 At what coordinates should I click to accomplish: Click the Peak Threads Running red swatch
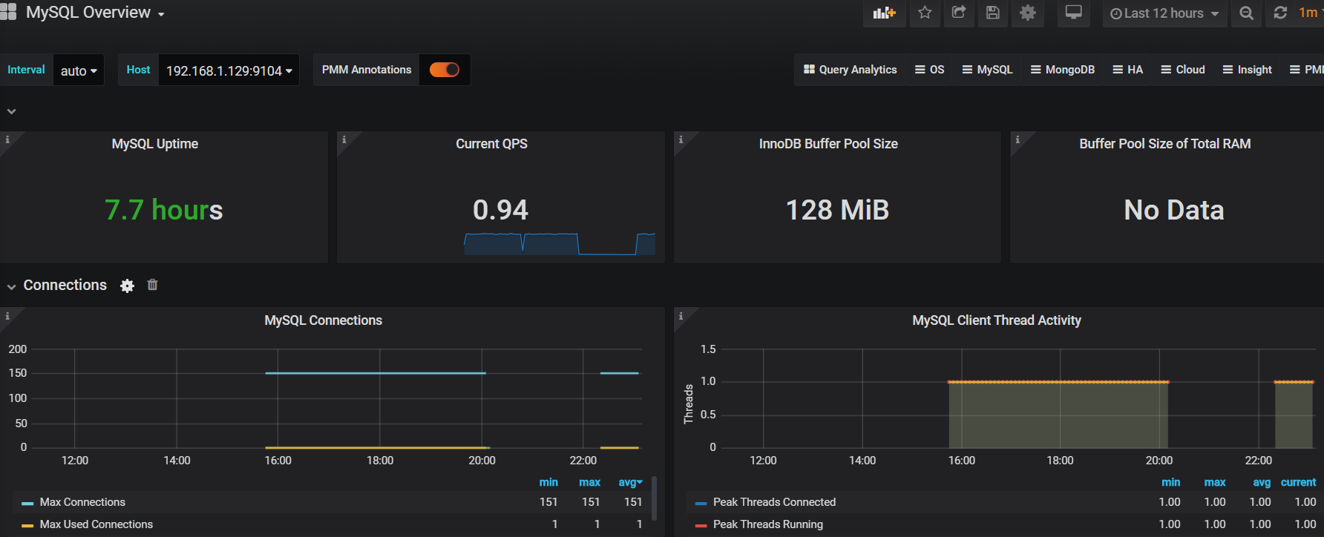(x=701, y=525)
